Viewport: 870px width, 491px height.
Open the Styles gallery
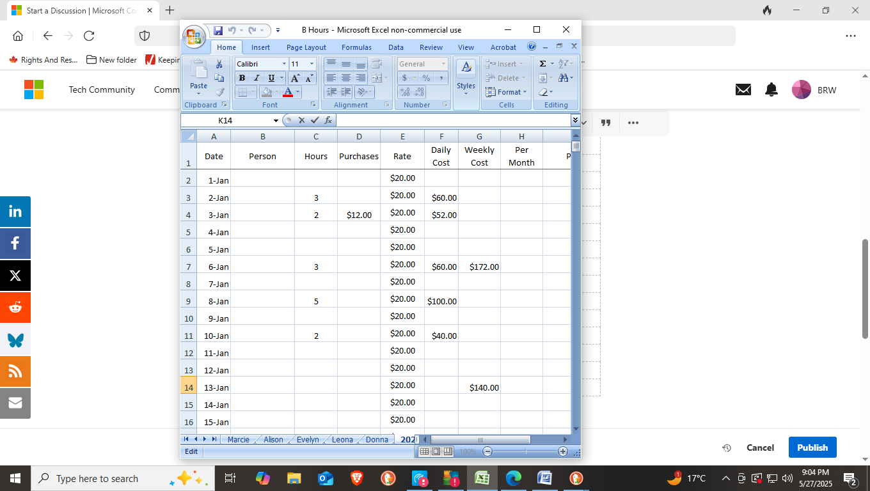[x=466, y=77]
